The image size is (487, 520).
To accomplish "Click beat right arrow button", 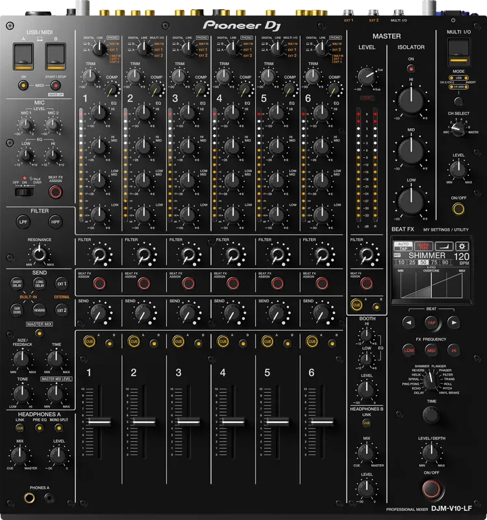I will point(454,322).
